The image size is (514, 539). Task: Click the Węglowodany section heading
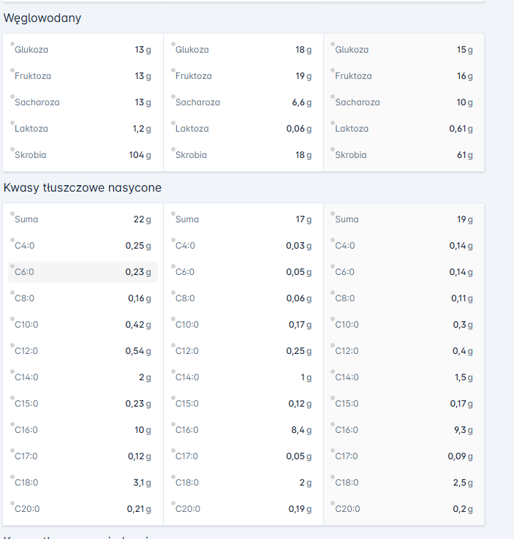point(42,18)
